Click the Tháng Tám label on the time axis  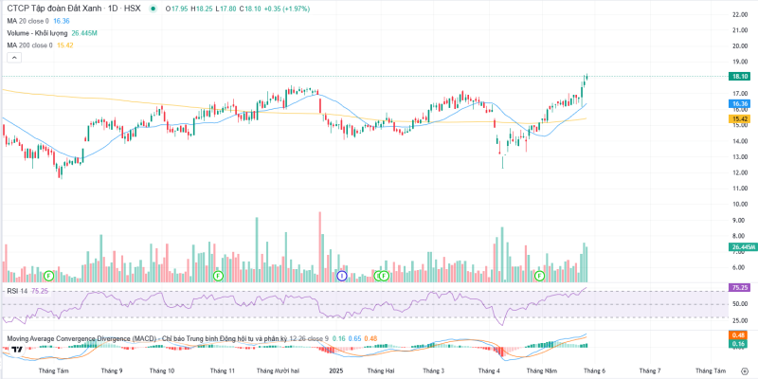(54, 370)
